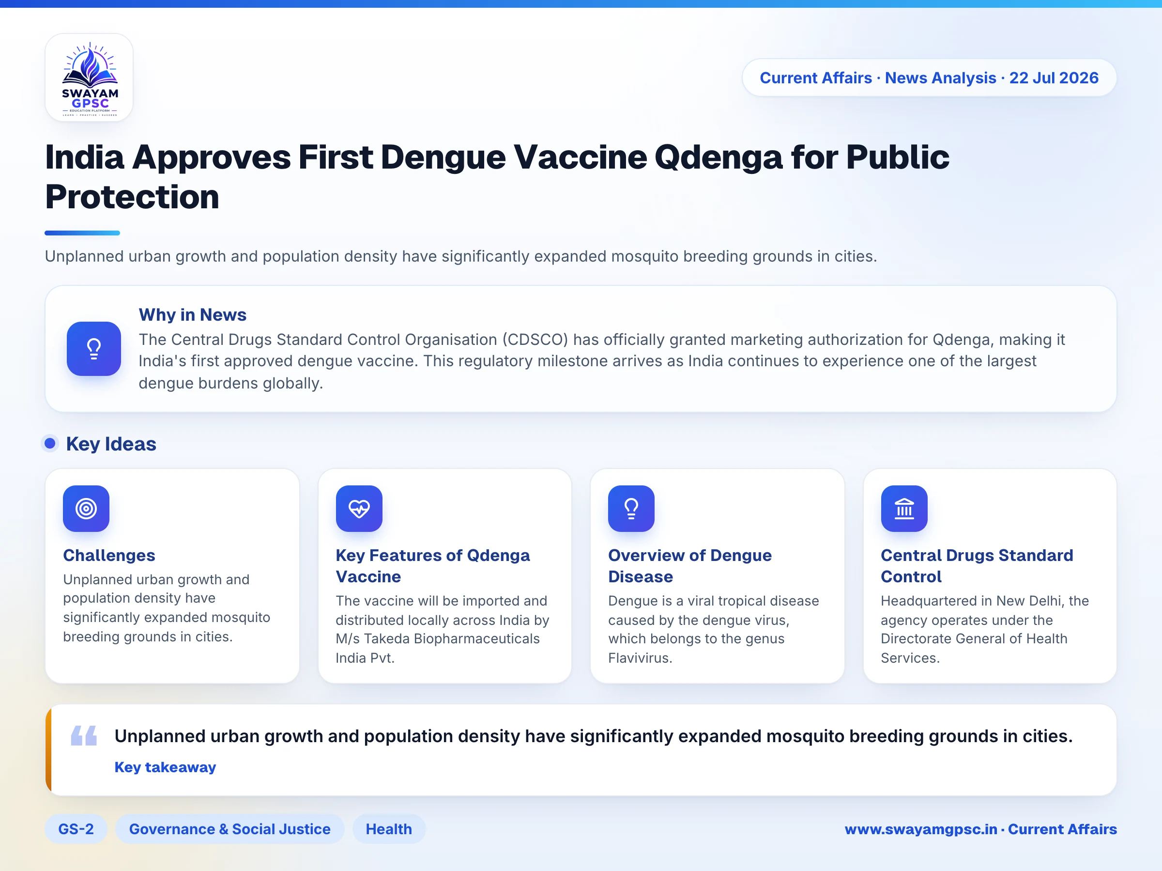Viewport: 1162px width, 871px height.
Task: Click the Challenges card description text
Action: 167,607
